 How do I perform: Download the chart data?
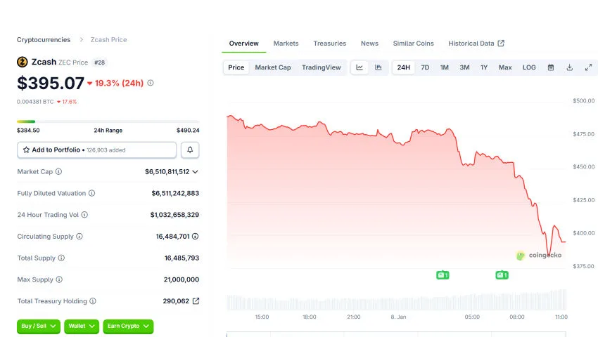569,67
